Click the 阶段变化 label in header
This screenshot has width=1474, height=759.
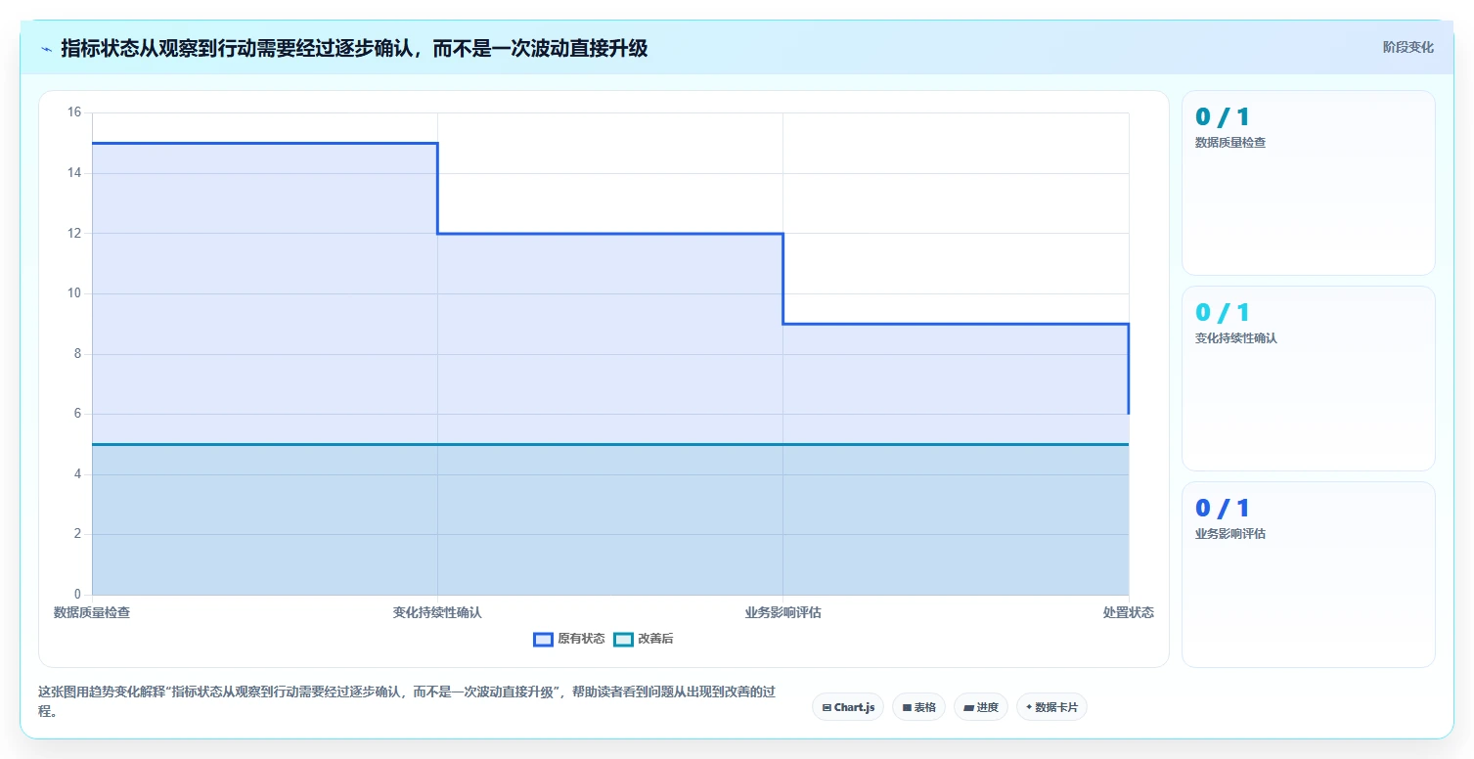click(1408, 47)
